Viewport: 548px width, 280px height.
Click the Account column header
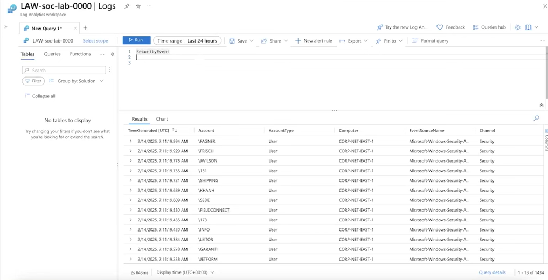[x=206, y=130]
